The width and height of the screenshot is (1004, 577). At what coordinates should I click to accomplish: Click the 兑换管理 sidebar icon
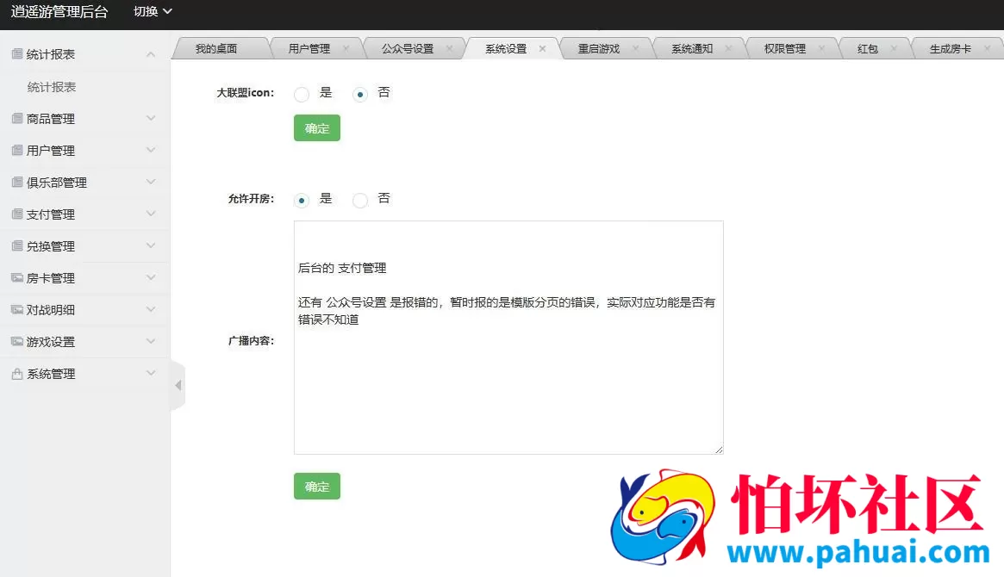pyautogui.click(x=17, y=246)
